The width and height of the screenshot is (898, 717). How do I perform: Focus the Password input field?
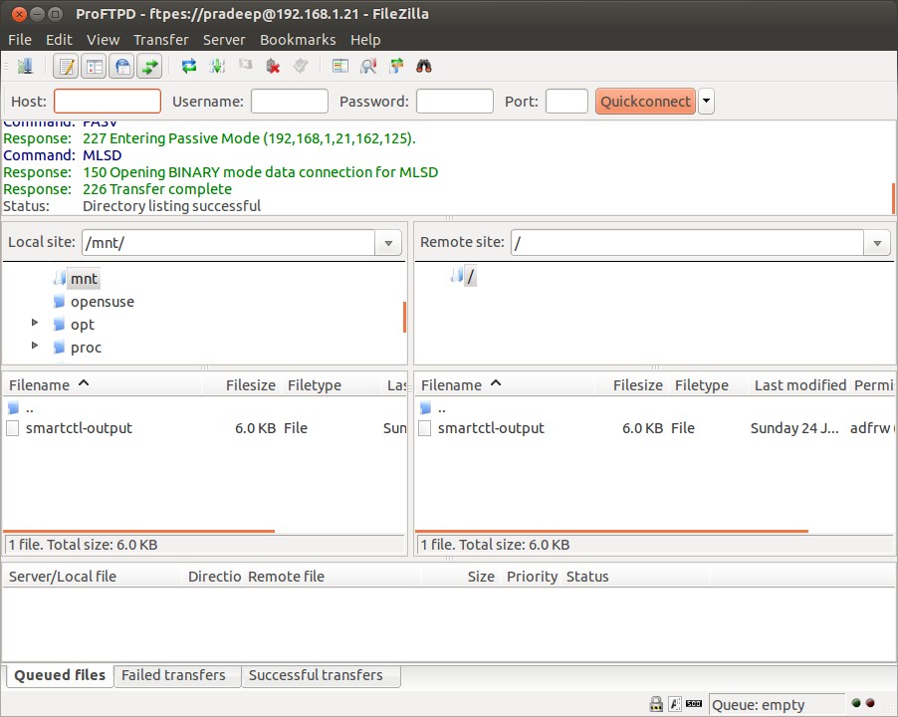coord(454,102)
